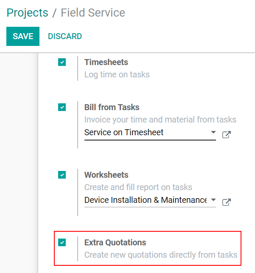Expand the Device Installation & Maintenance dropdown arrow
The height and width of the screenshot is (273, 255).
coord(213,200)
